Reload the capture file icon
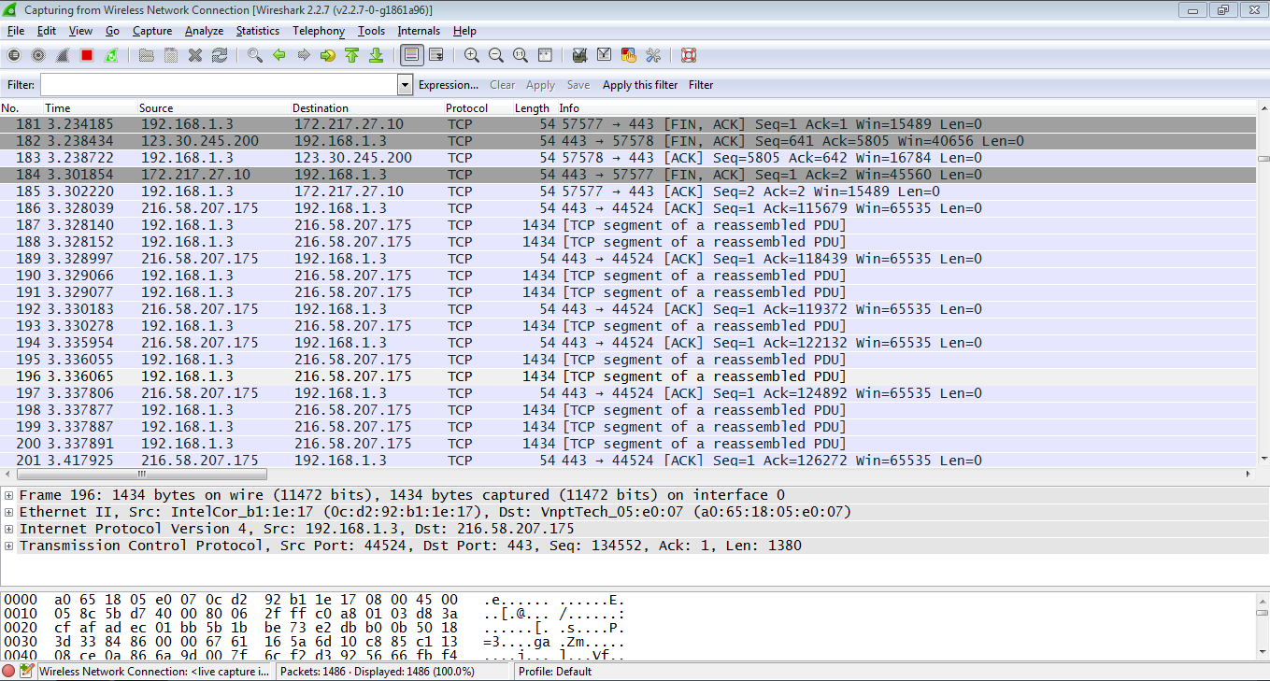This screenshot has width=1270, height=681. (x=220, y=55)
